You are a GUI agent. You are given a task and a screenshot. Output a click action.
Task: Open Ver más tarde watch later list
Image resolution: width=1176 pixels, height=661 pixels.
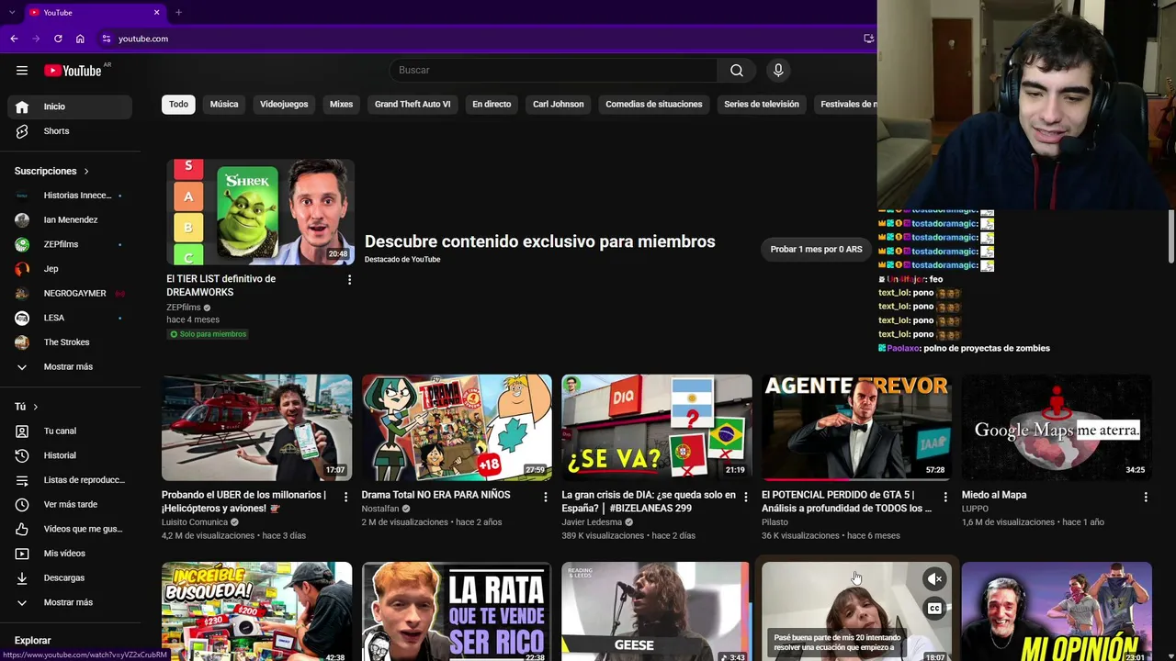pos(70,504)
